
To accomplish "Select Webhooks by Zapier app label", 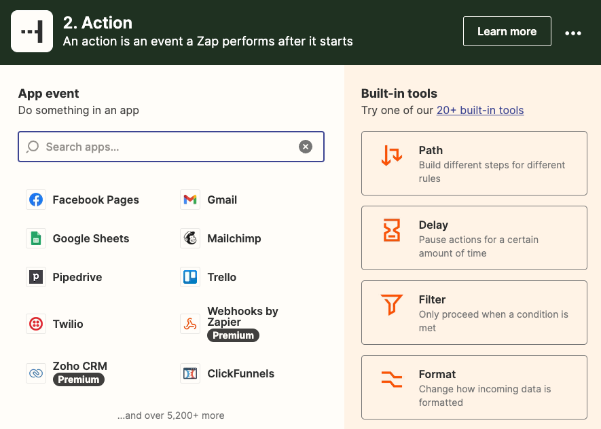I will click(x=242, y=316).
